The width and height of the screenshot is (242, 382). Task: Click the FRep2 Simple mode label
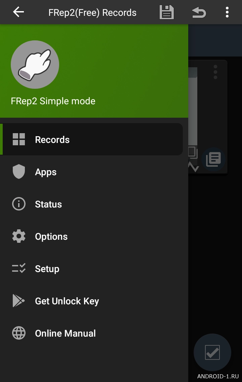click(53, 101)
